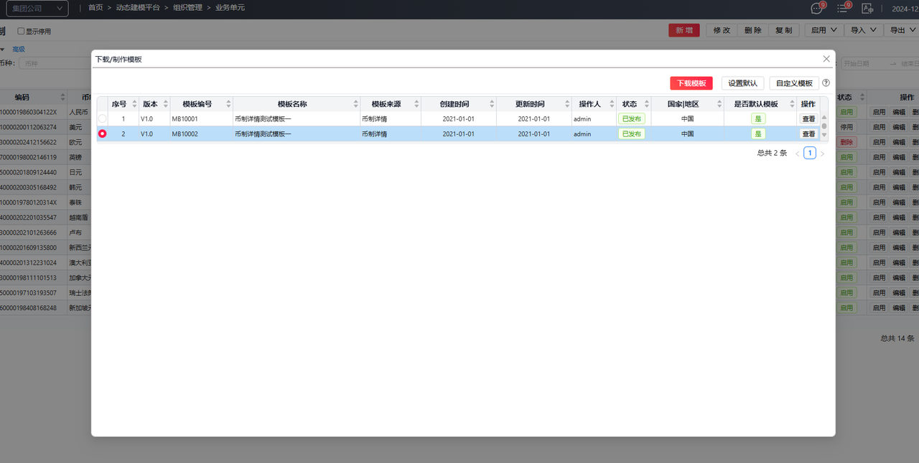The width and height of the screenshot is (919, 463).
Task: Expand the 导出 dropdown button
Action: pyautogui.click(x=903, y=30)
